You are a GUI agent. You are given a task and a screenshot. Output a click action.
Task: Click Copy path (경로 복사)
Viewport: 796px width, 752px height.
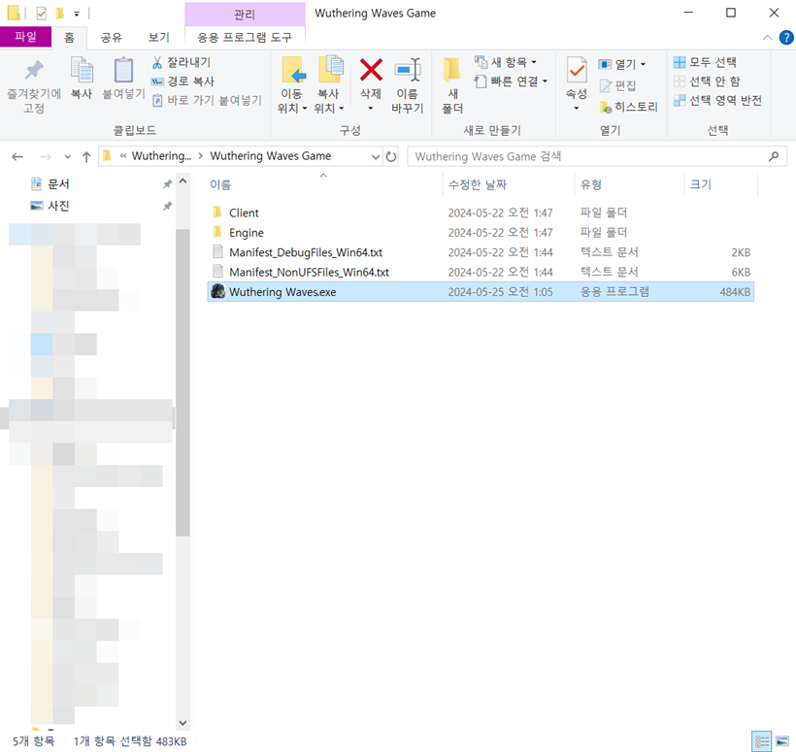[182, 82]
